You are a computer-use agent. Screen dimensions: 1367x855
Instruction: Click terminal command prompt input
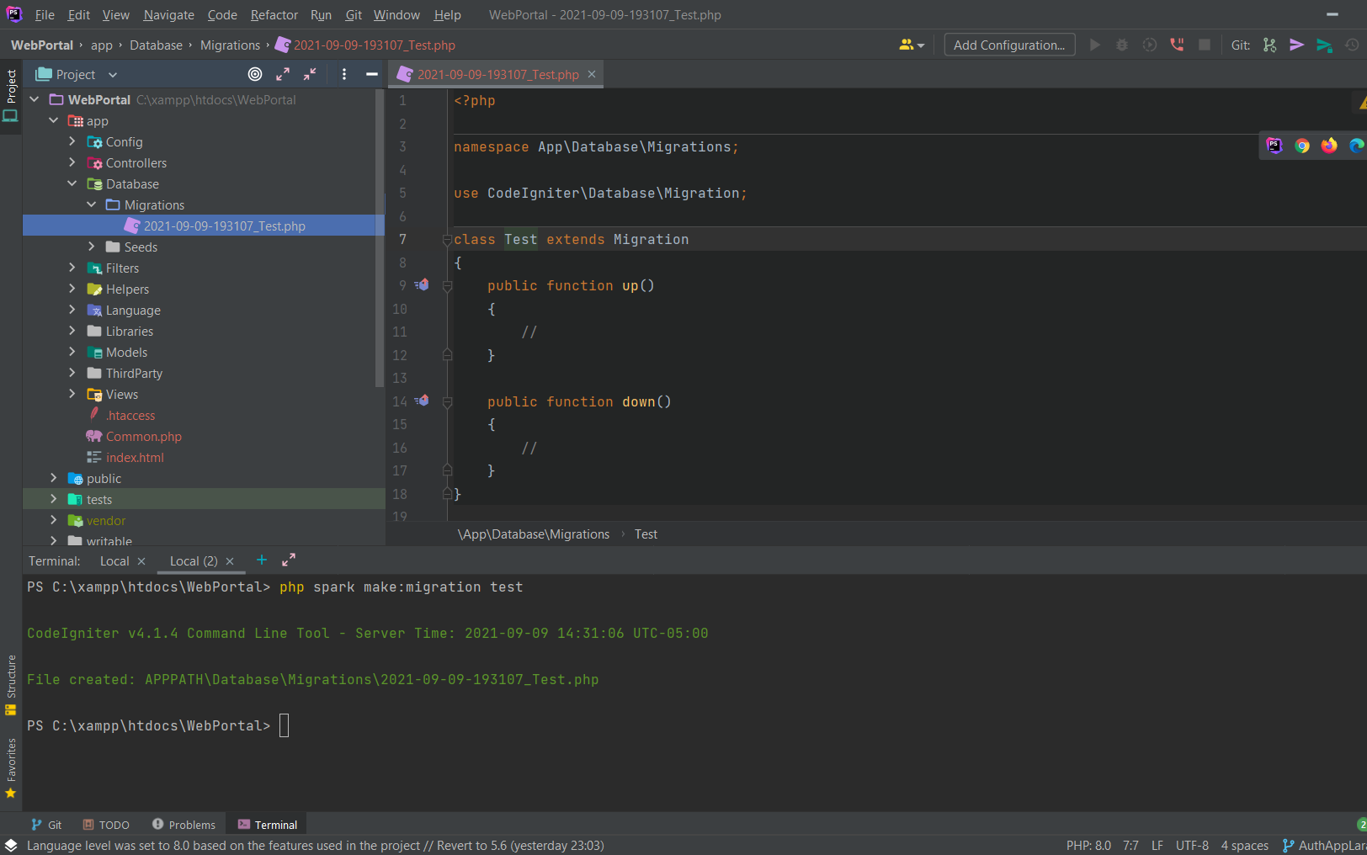[x=284, y=725]
